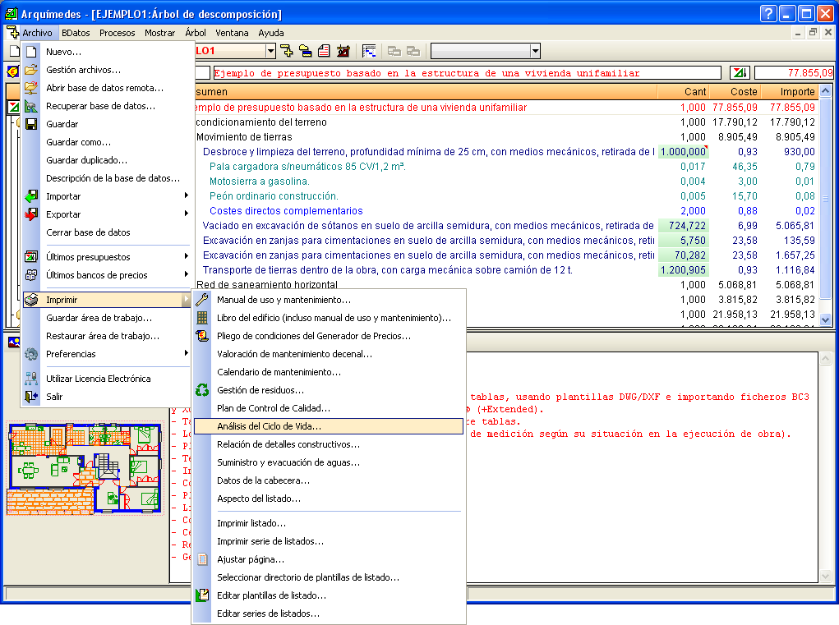Open the empty toolbar combo box dropdown

pos(535,51)
